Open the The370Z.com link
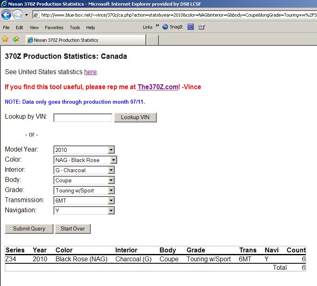The width and height of the screenshot is (317, 286). [158, 87]
